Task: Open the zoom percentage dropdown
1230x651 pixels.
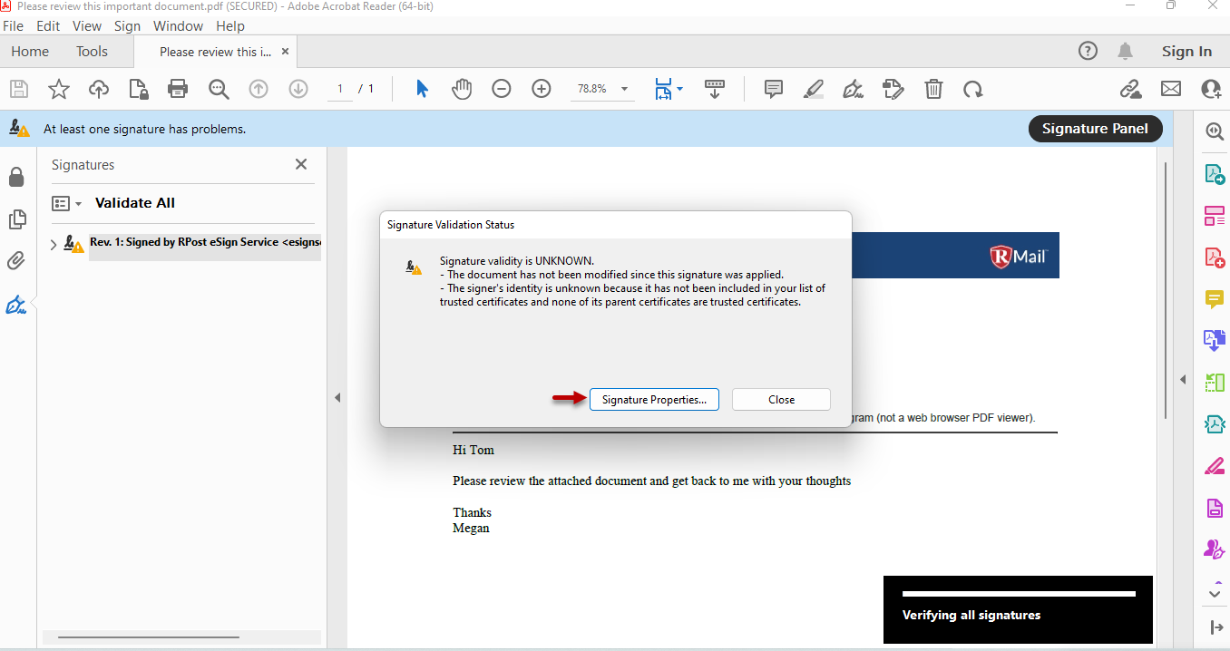Action: coord(624,89)
